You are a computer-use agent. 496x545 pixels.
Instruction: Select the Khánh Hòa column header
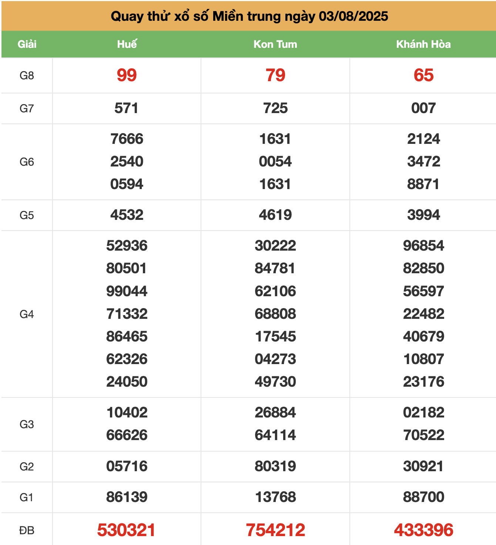(423, 44)
